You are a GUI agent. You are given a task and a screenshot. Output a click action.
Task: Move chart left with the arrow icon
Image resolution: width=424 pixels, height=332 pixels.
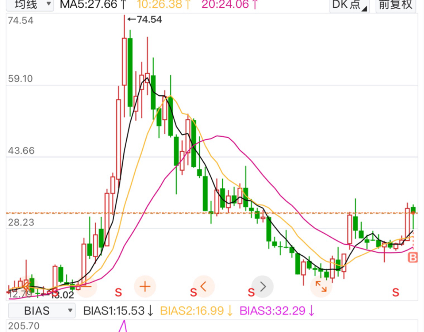pos(204,286)
